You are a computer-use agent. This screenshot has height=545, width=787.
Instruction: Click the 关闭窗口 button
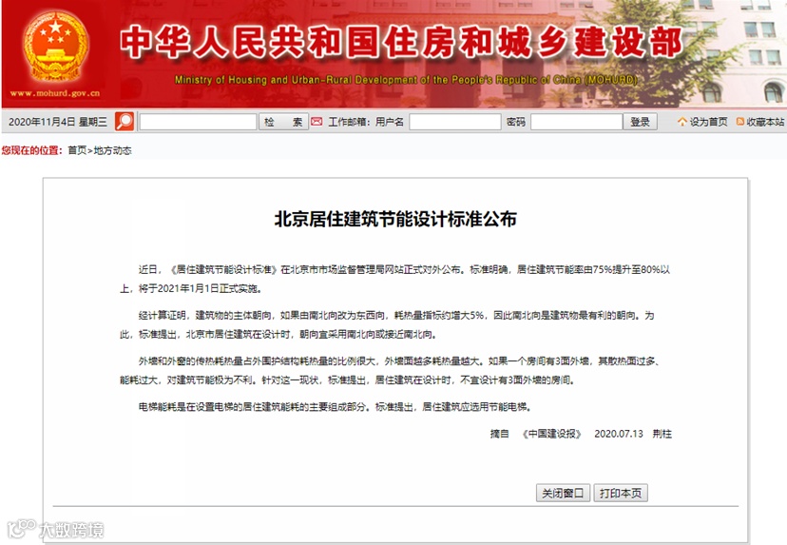[563, 494]
